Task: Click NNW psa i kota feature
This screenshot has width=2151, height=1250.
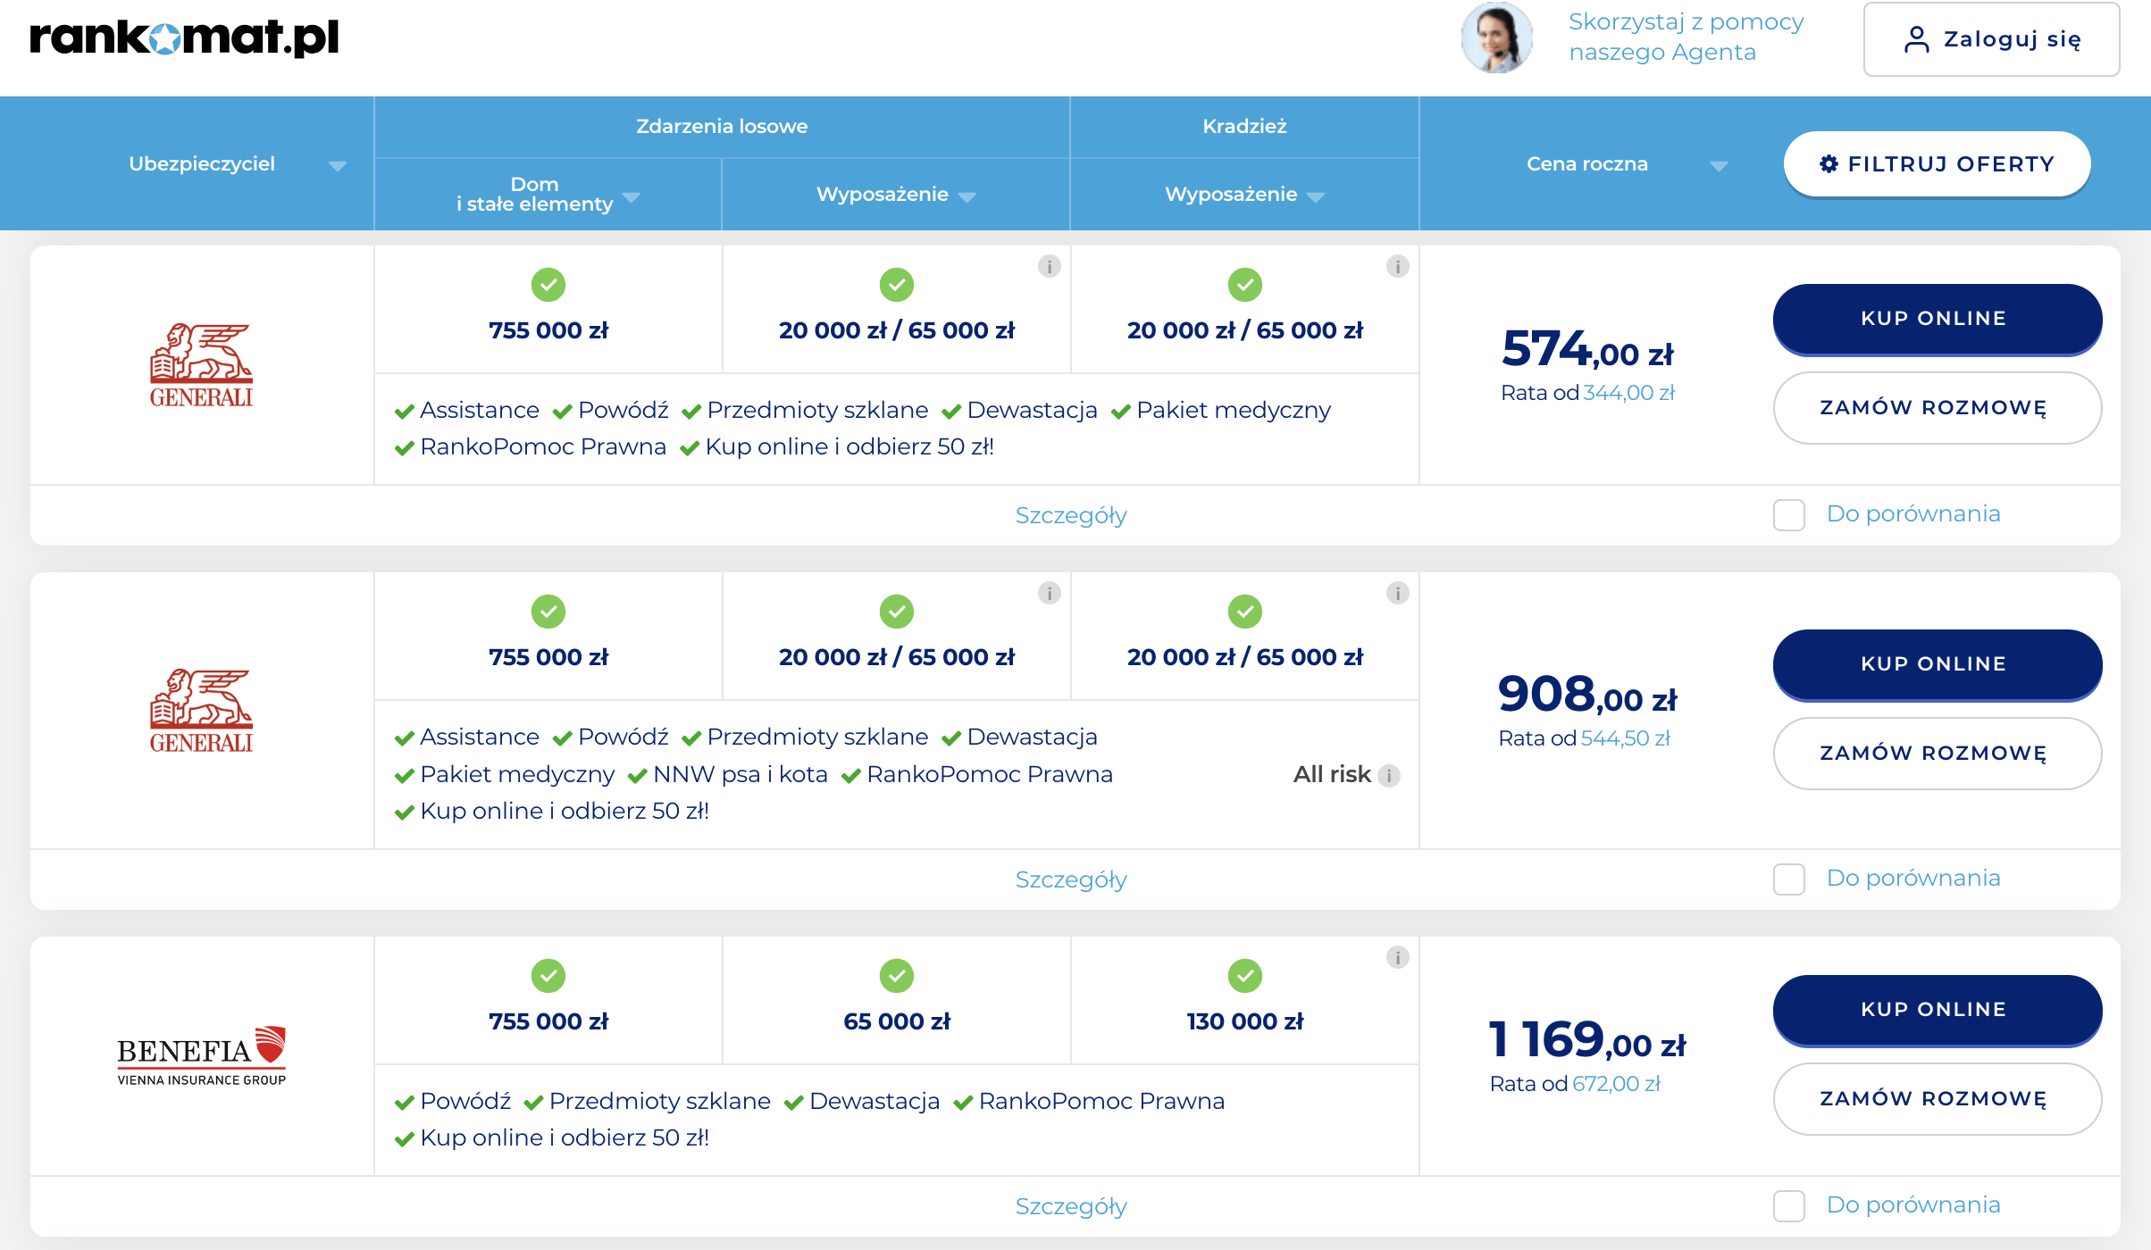Action: click(740, 774)
